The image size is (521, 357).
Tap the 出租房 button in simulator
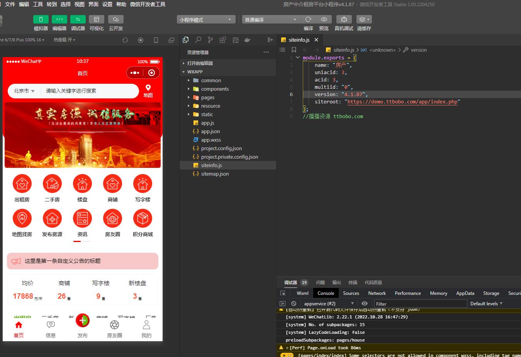(22, 188)
